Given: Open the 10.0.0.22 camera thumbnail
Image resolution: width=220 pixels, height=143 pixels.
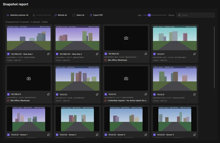Looking at the screenshot, I should click(x=77, y=78).
